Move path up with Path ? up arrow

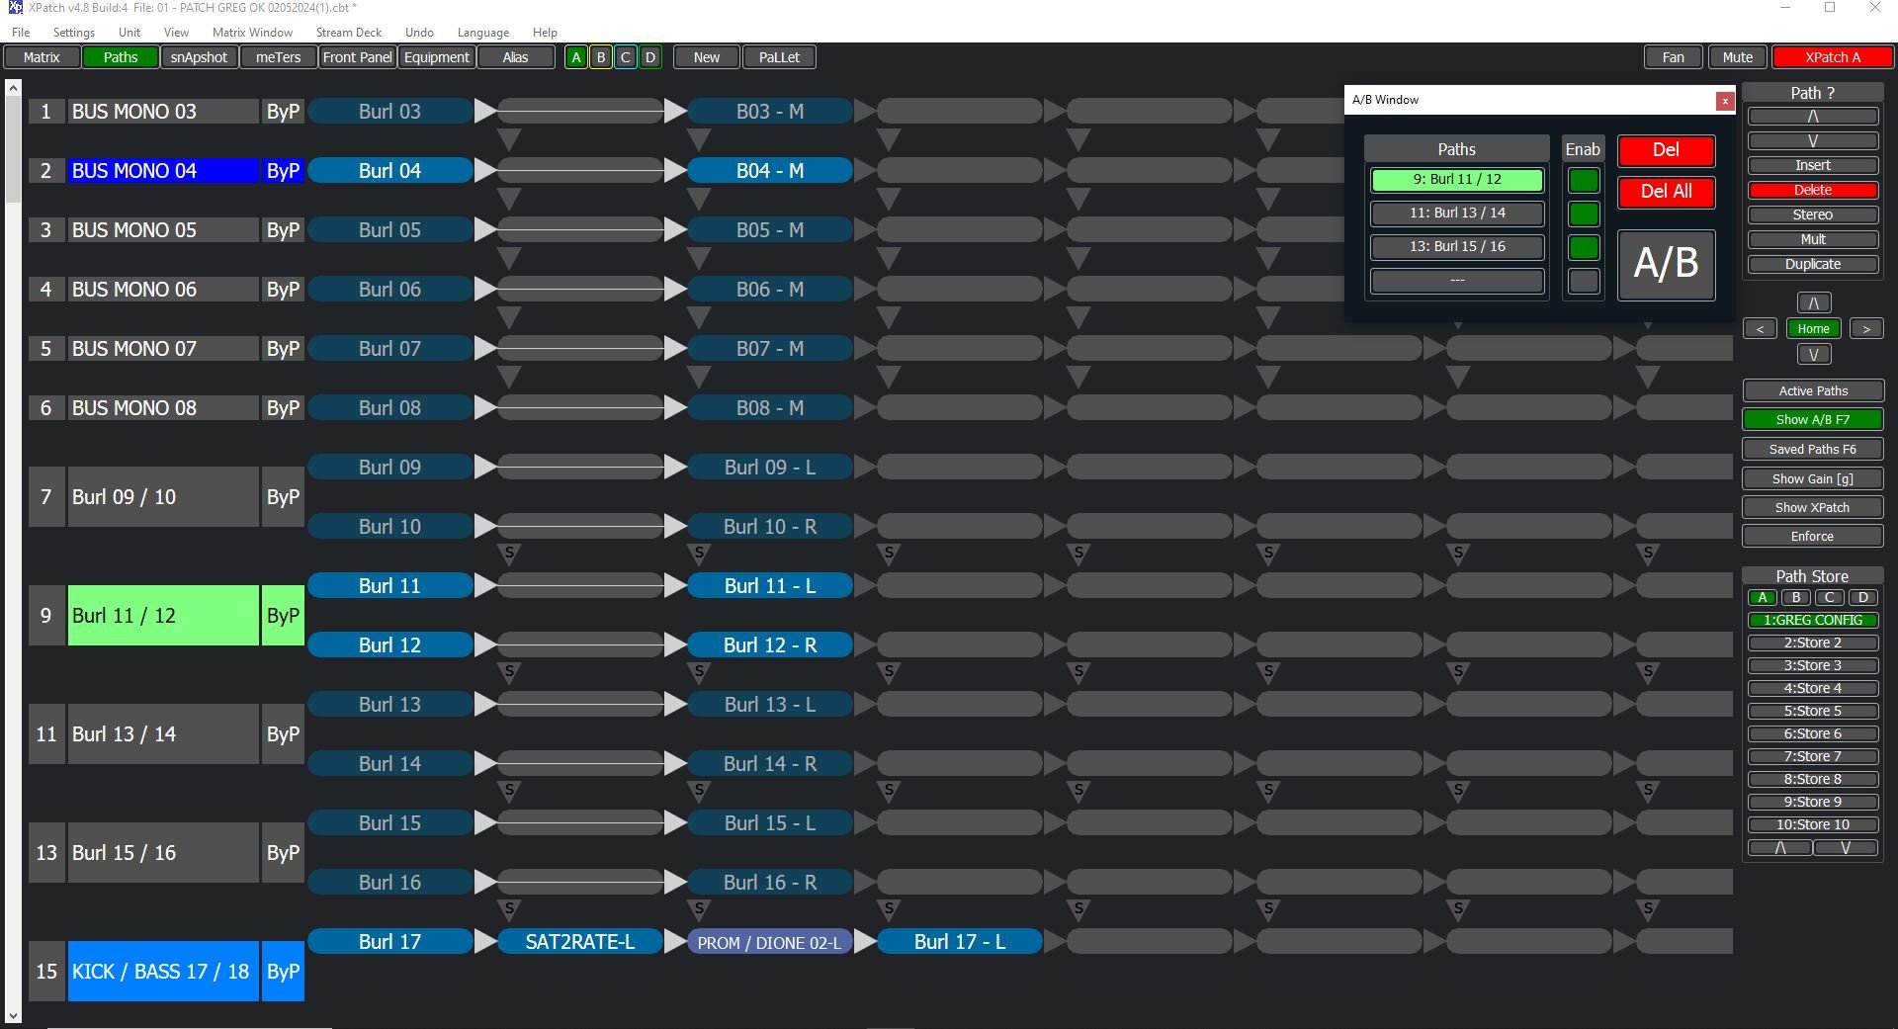(x=1813, y=117)
